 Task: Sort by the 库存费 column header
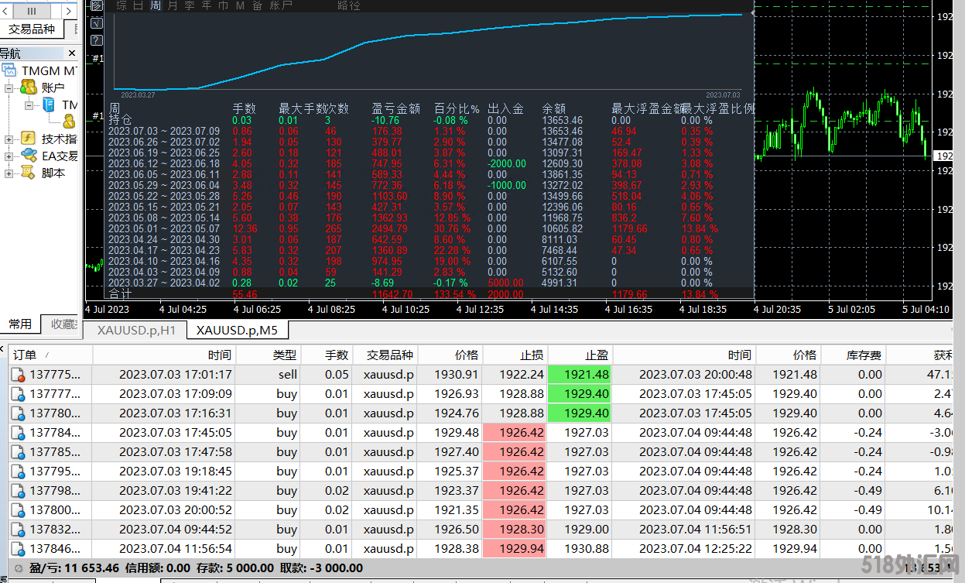[854, 355]
